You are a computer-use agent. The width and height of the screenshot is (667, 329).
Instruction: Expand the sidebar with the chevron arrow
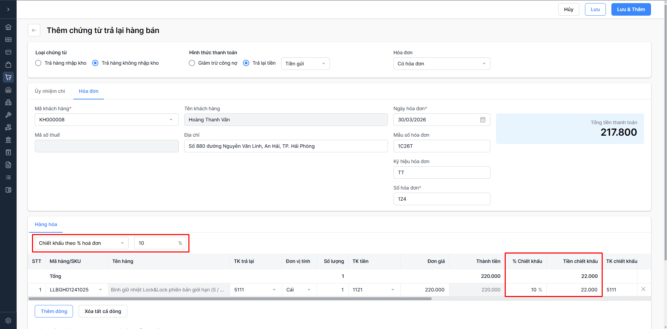click(x=8, y=9)
